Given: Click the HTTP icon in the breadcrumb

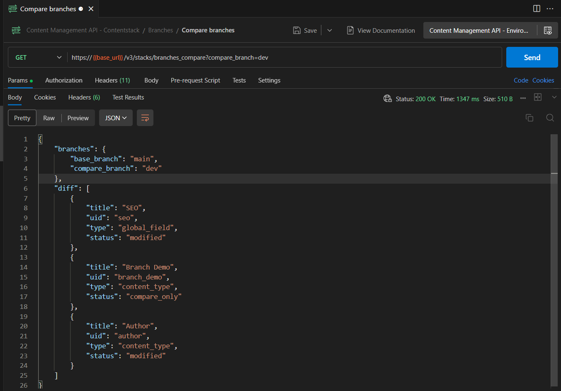Looking at the screenshot, I should pyautogui.click(x=16, y=30).
